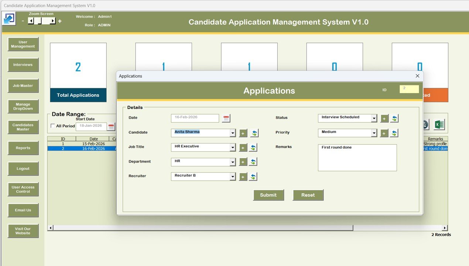Refresh the Priority dropdown list

[x=394, y=133]
